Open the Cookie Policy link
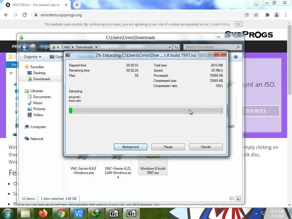The image size is (292, 219). (x=220, y=24)
